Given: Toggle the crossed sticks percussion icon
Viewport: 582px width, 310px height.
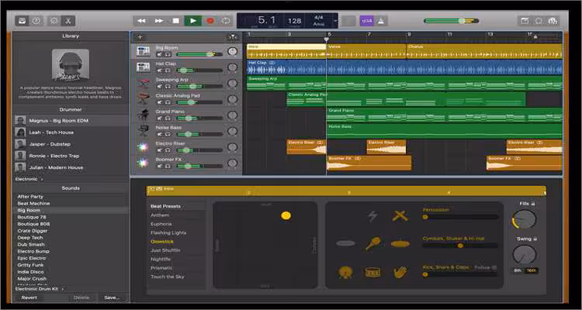Looking at the screenshot, I should (400, 215).
